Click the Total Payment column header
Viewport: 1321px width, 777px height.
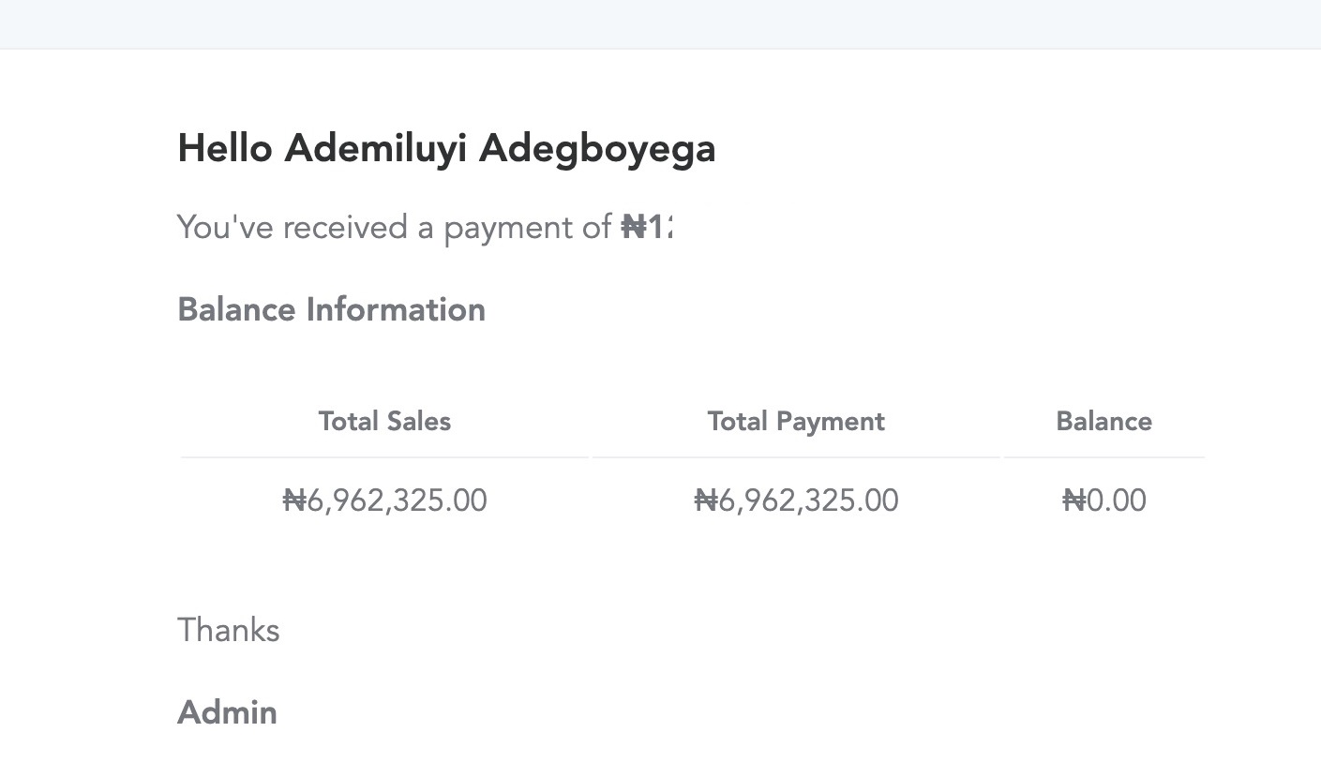click(x=796, y=422)
